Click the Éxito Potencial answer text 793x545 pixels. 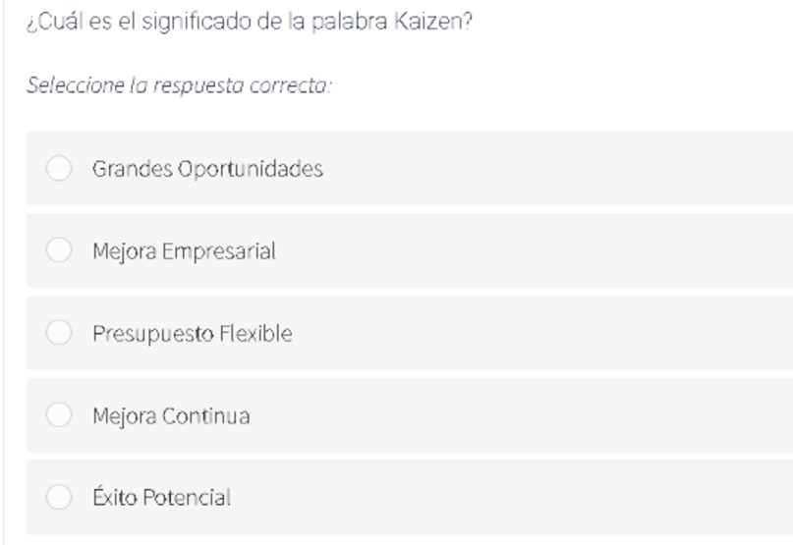[162, 497]
